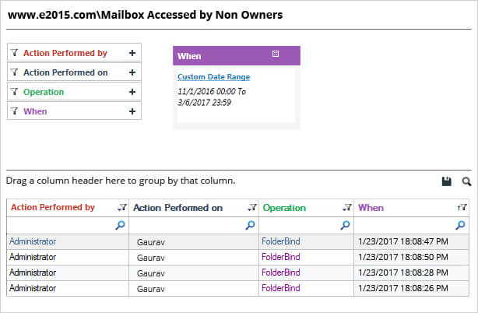Expand the Action Performed by filter with the plus
This screenshot has height=313, width=478.
point(132,53)
